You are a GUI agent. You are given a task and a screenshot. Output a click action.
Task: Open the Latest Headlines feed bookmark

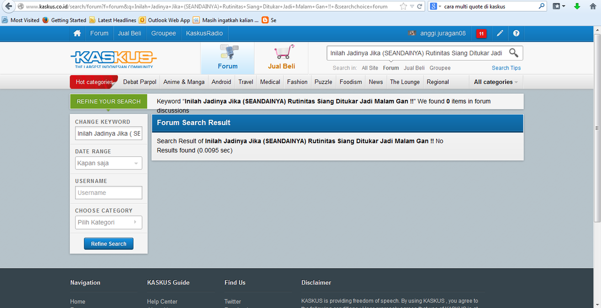113,20
